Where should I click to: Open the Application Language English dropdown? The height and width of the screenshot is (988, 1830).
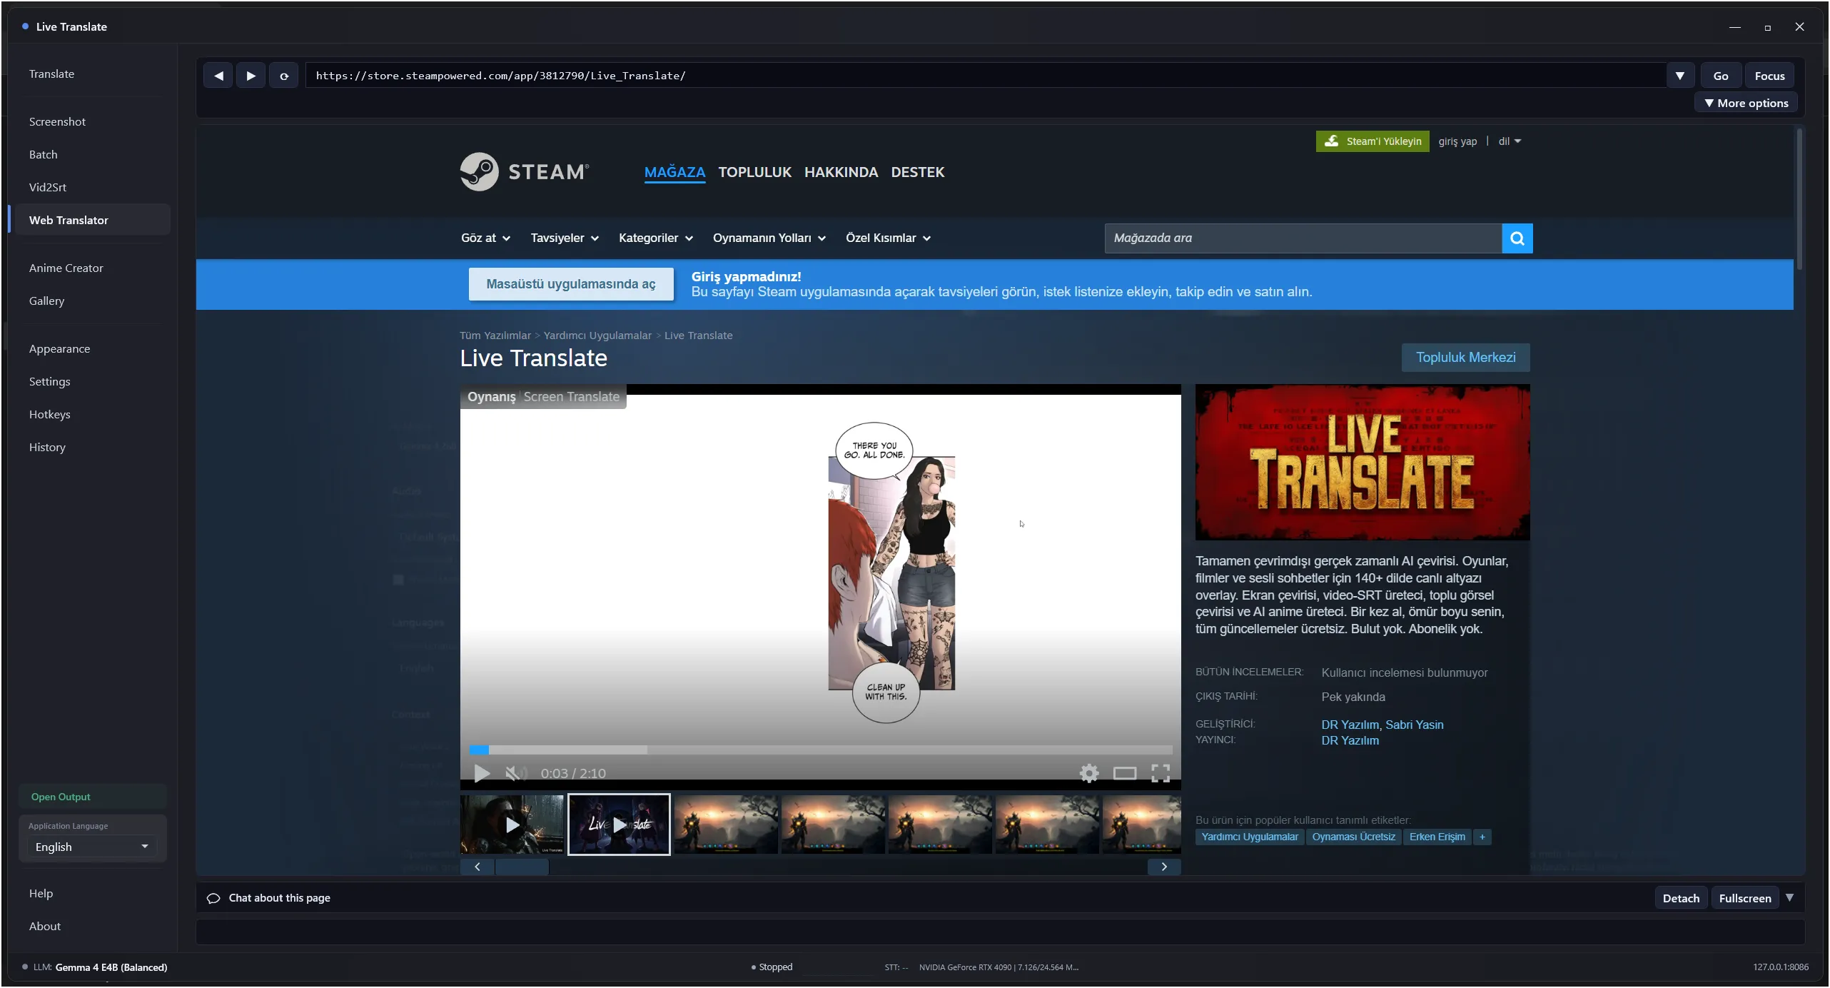(x=91, y=847)
